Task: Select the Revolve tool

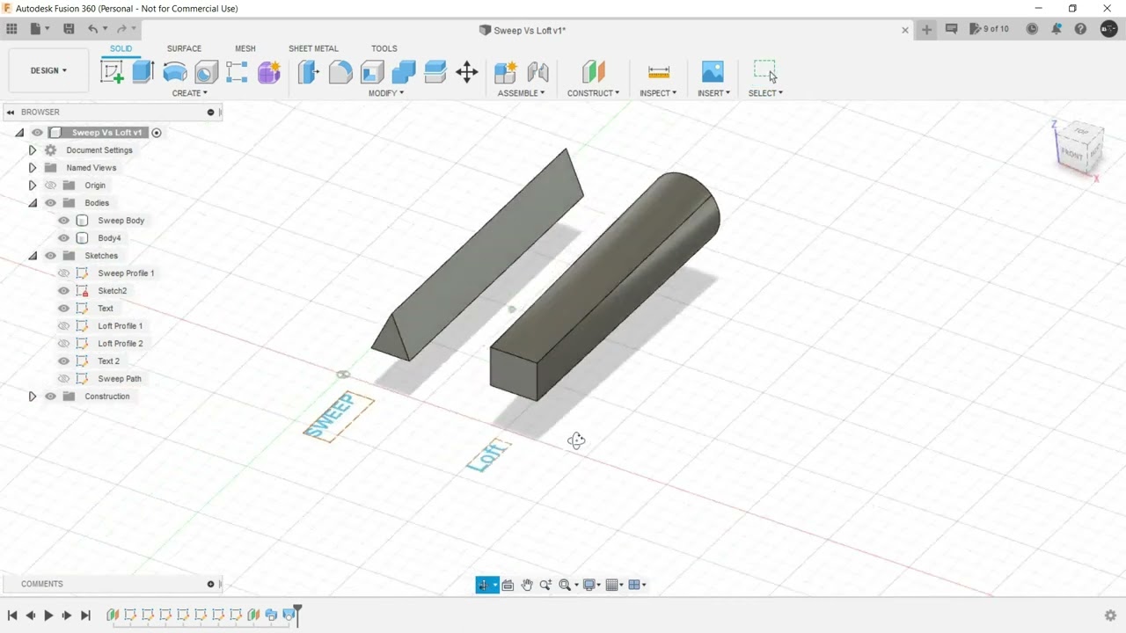Action: [175, 72]
